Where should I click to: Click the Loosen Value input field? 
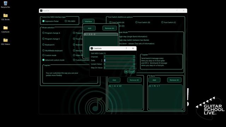(119, 64)
